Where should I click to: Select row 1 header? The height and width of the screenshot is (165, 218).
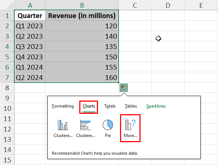click(7, 15)
